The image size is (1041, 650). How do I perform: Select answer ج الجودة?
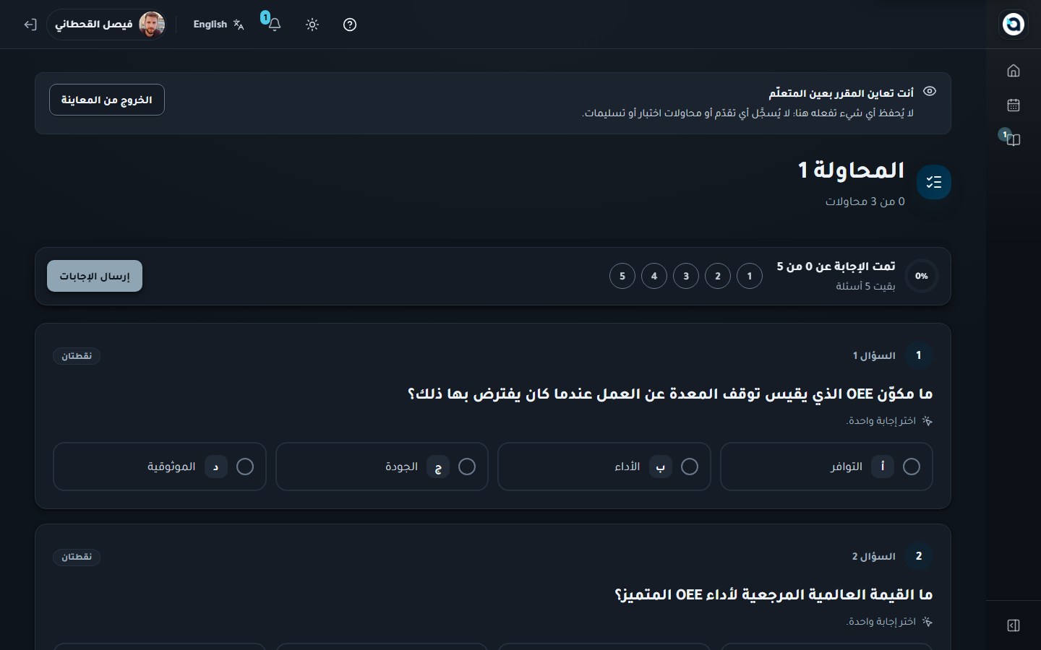pos(382,467)
